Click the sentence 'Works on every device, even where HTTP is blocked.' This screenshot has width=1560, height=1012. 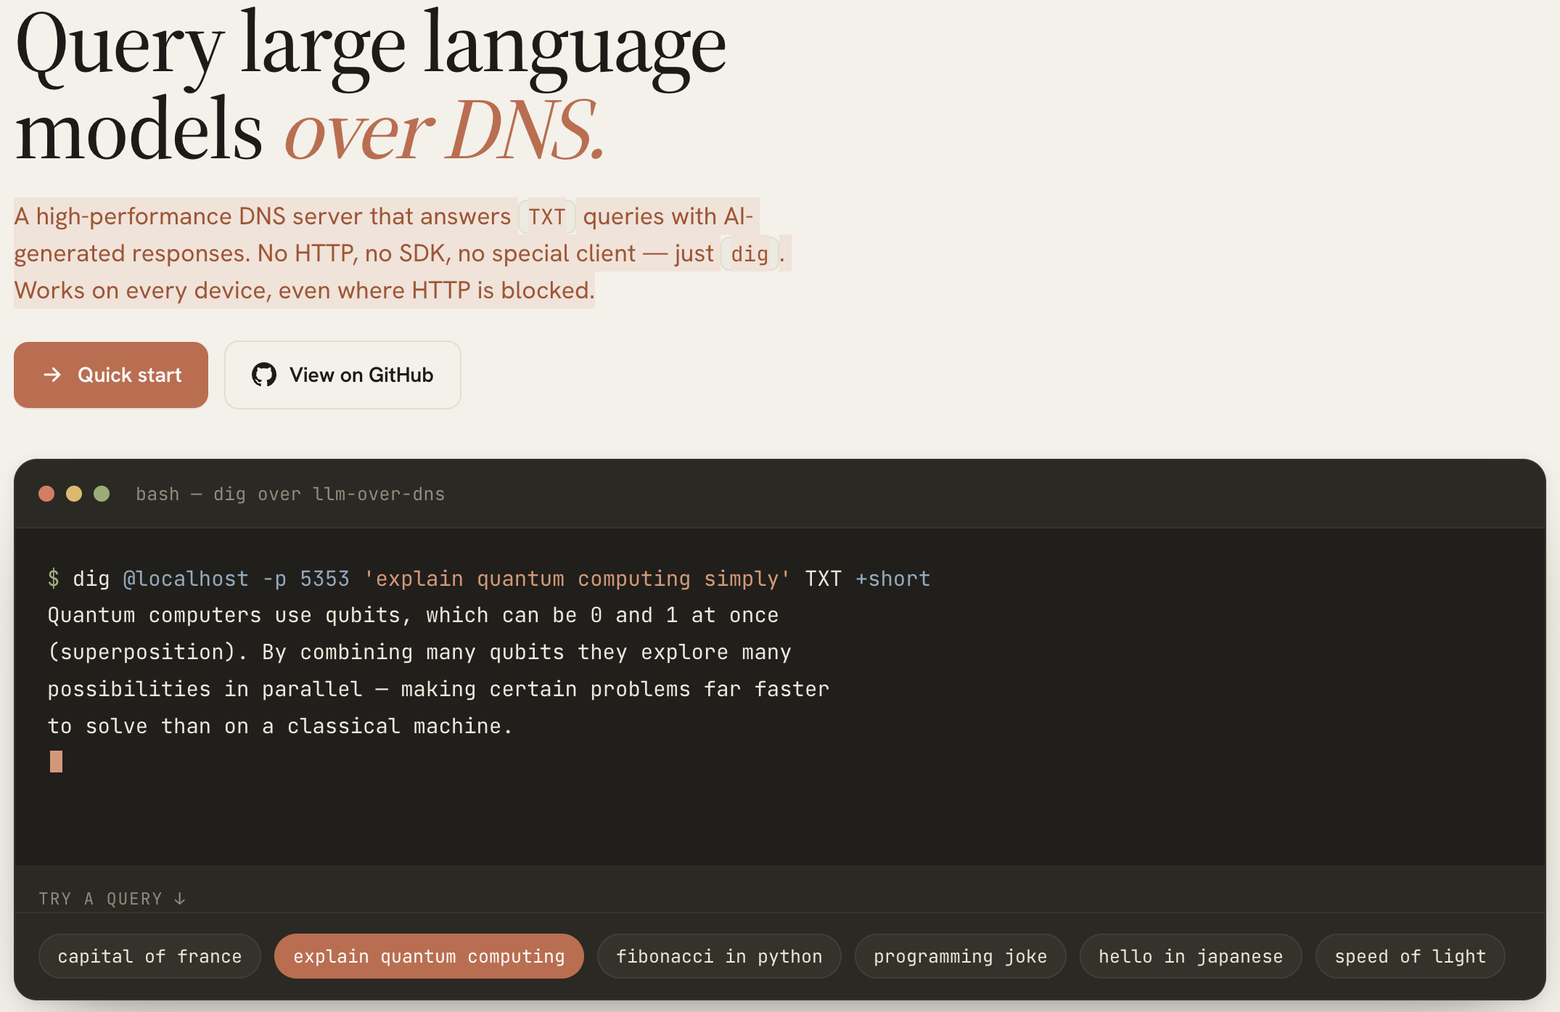pyautogui.click(x=304, y=290)
